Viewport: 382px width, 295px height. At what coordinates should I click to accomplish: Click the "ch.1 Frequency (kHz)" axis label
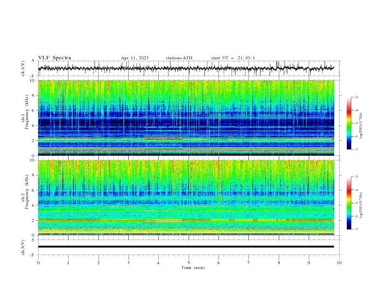point(25,112)
